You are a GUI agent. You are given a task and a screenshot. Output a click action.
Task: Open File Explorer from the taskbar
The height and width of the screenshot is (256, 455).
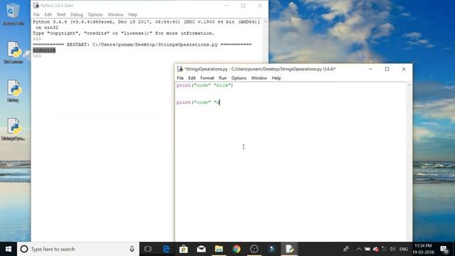pos(219,249)
